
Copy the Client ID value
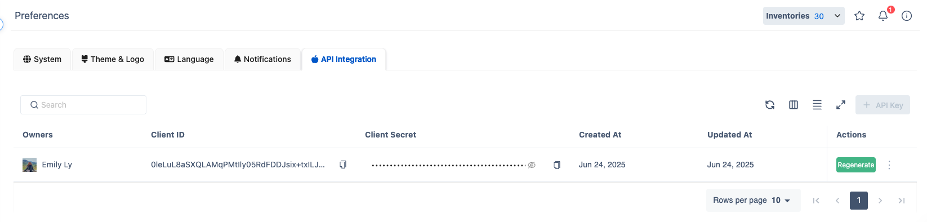(x=342, y=165)
